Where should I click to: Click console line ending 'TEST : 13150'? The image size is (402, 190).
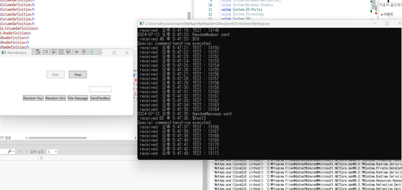(179, 48)
